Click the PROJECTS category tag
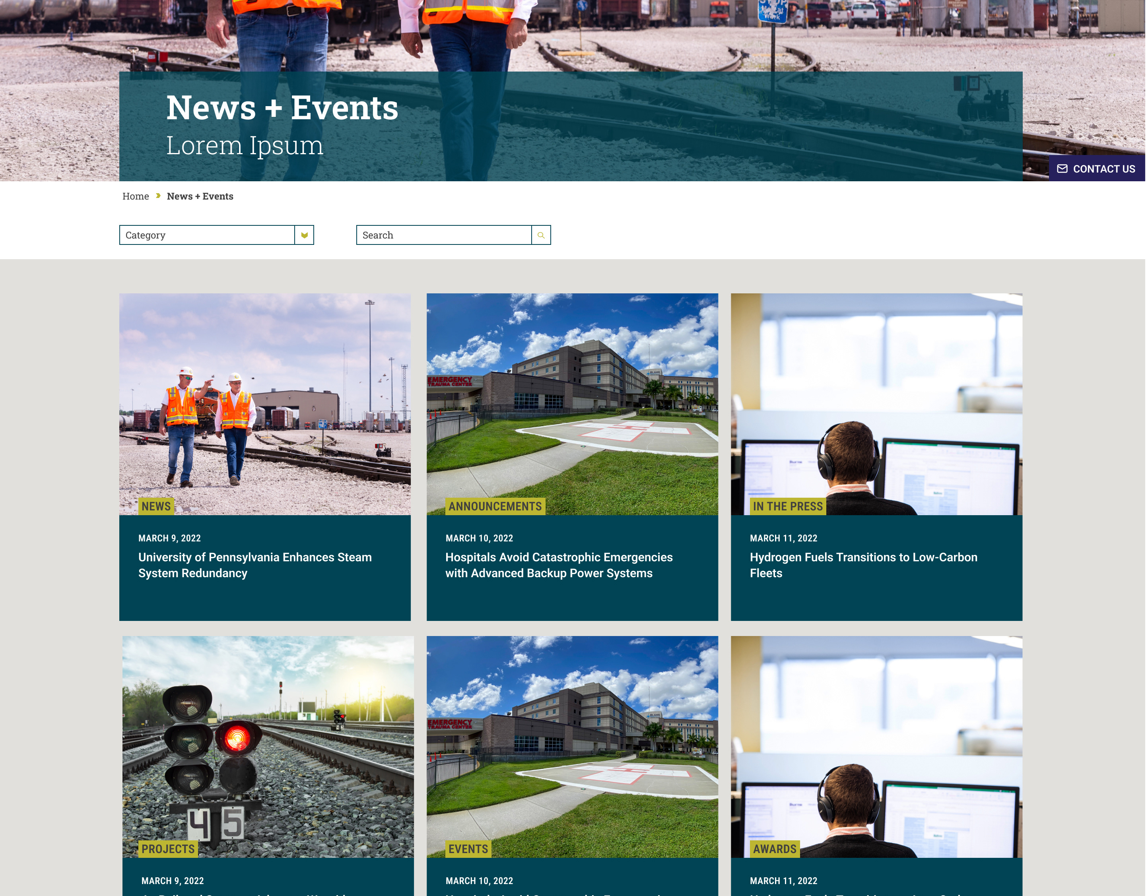 coord(168,849)
